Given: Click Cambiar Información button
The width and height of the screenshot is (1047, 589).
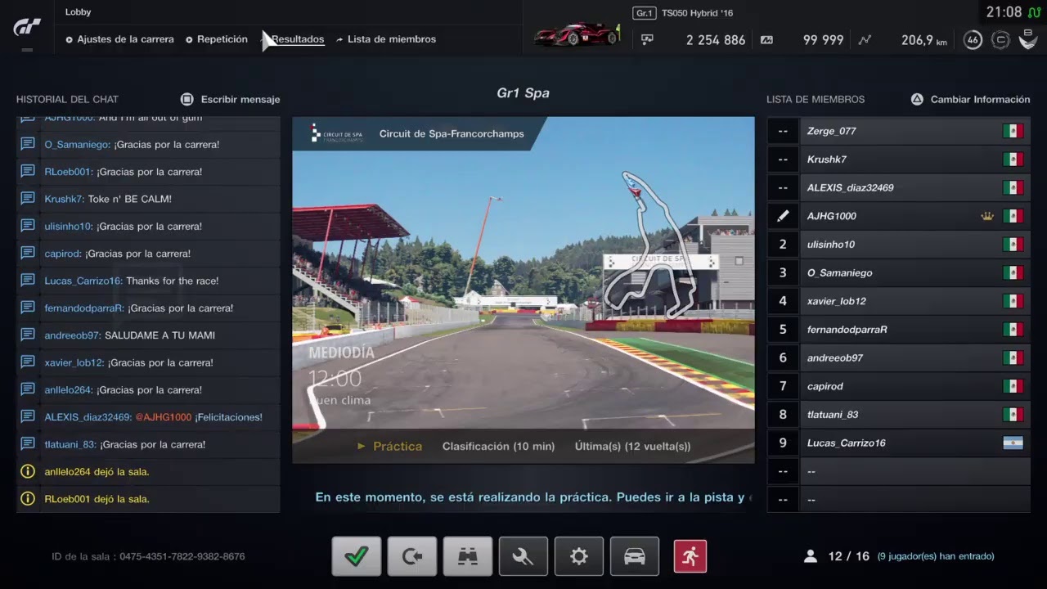Looking at the screenshot, I should click(970, 99).
